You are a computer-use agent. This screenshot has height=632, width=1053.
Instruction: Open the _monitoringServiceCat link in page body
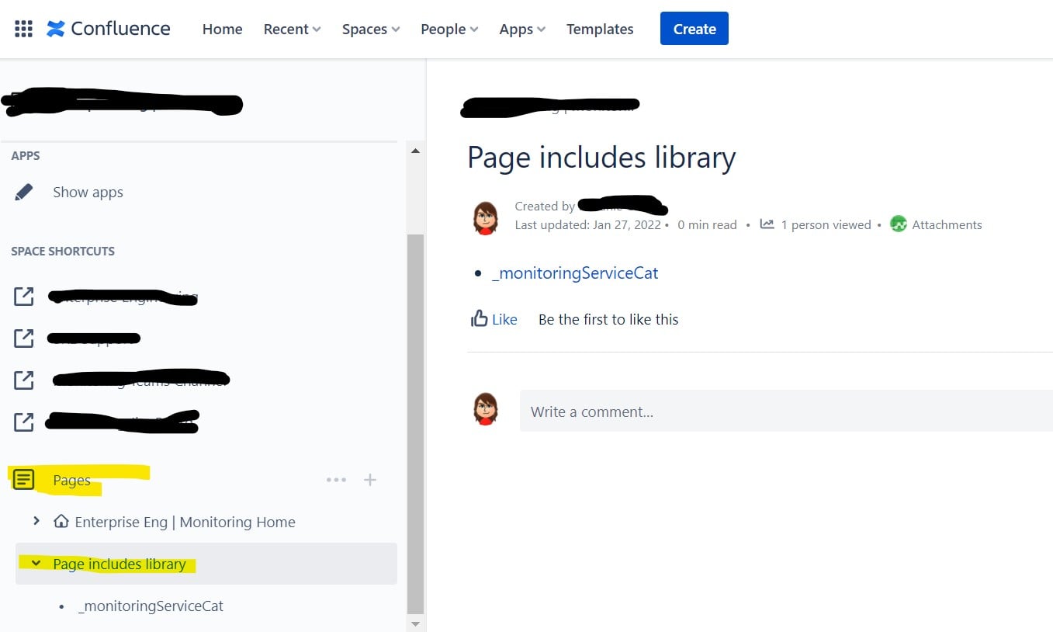[575, 273]
